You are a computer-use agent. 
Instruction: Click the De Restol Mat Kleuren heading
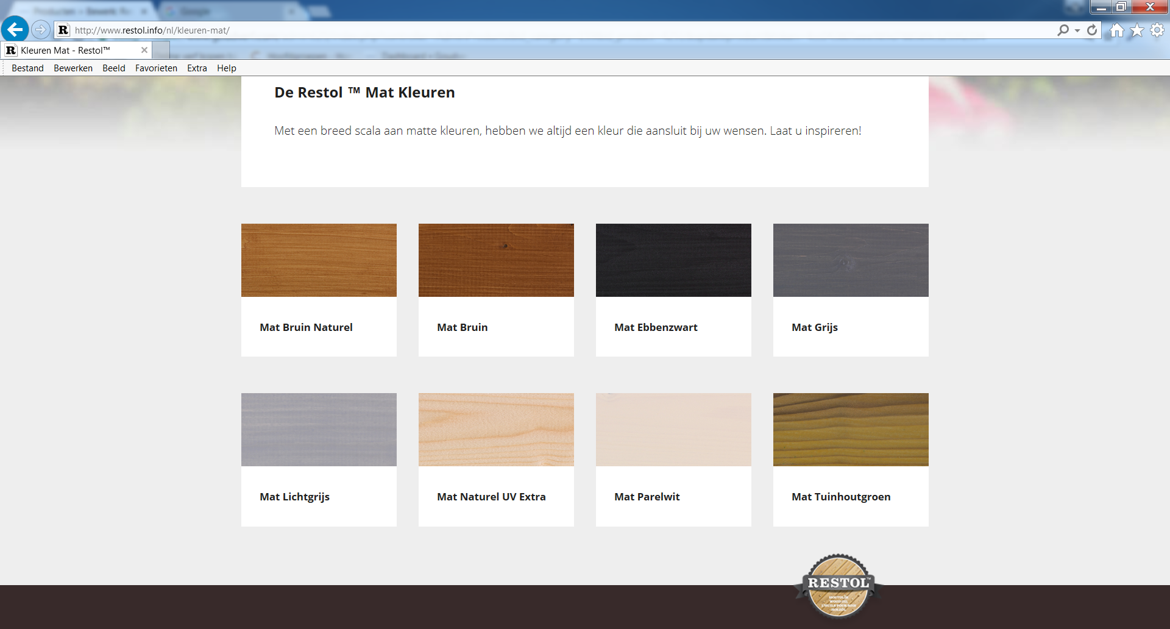point(364,93)
